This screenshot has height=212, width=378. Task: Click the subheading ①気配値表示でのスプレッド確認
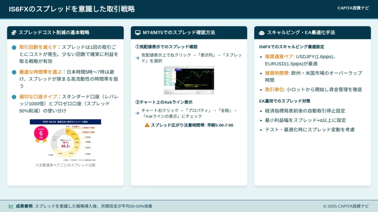166,47
